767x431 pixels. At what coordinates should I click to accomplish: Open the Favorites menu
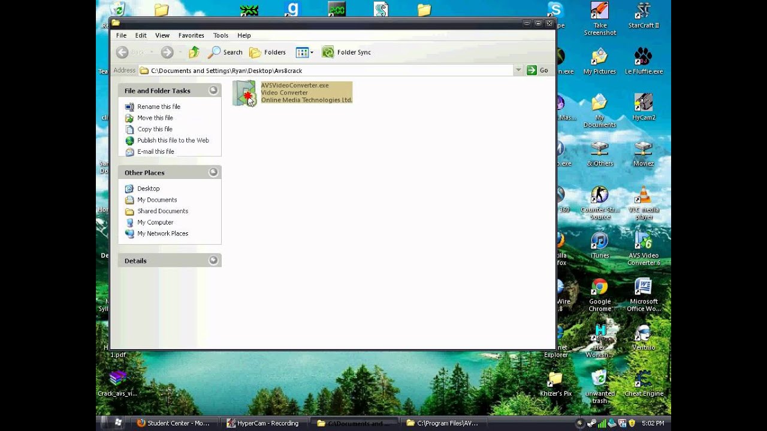[191, 35]
